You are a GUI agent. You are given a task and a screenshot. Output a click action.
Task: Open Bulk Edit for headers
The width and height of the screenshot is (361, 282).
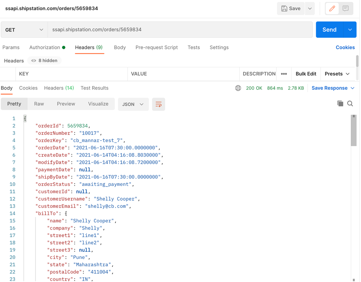click(x=306, y=74)
